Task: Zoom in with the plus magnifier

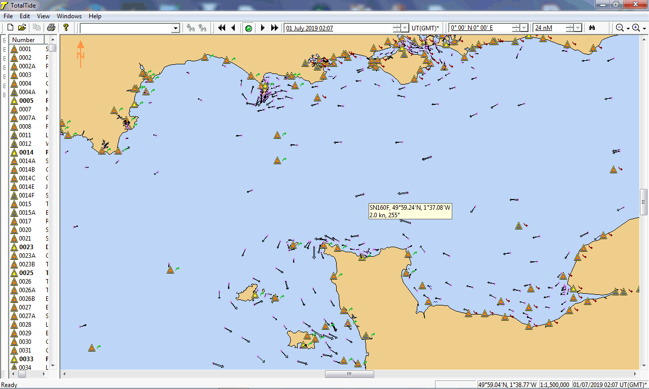Action: tap(636, 28)
